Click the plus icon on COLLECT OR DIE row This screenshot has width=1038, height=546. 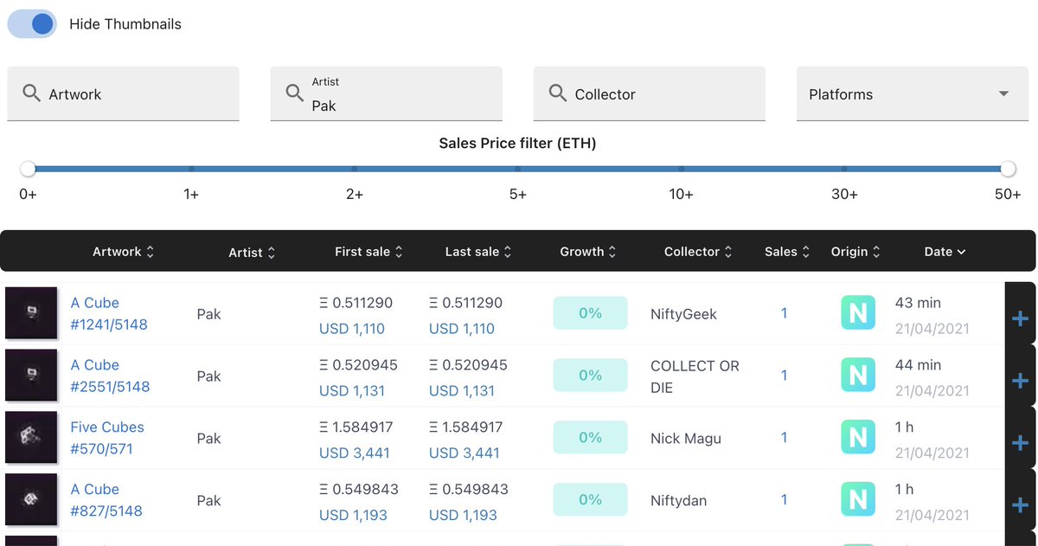[1020, 381]
